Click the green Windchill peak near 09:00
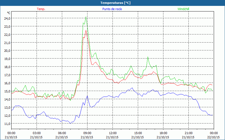This screenshot has width=225, height=140. [86, 17]
